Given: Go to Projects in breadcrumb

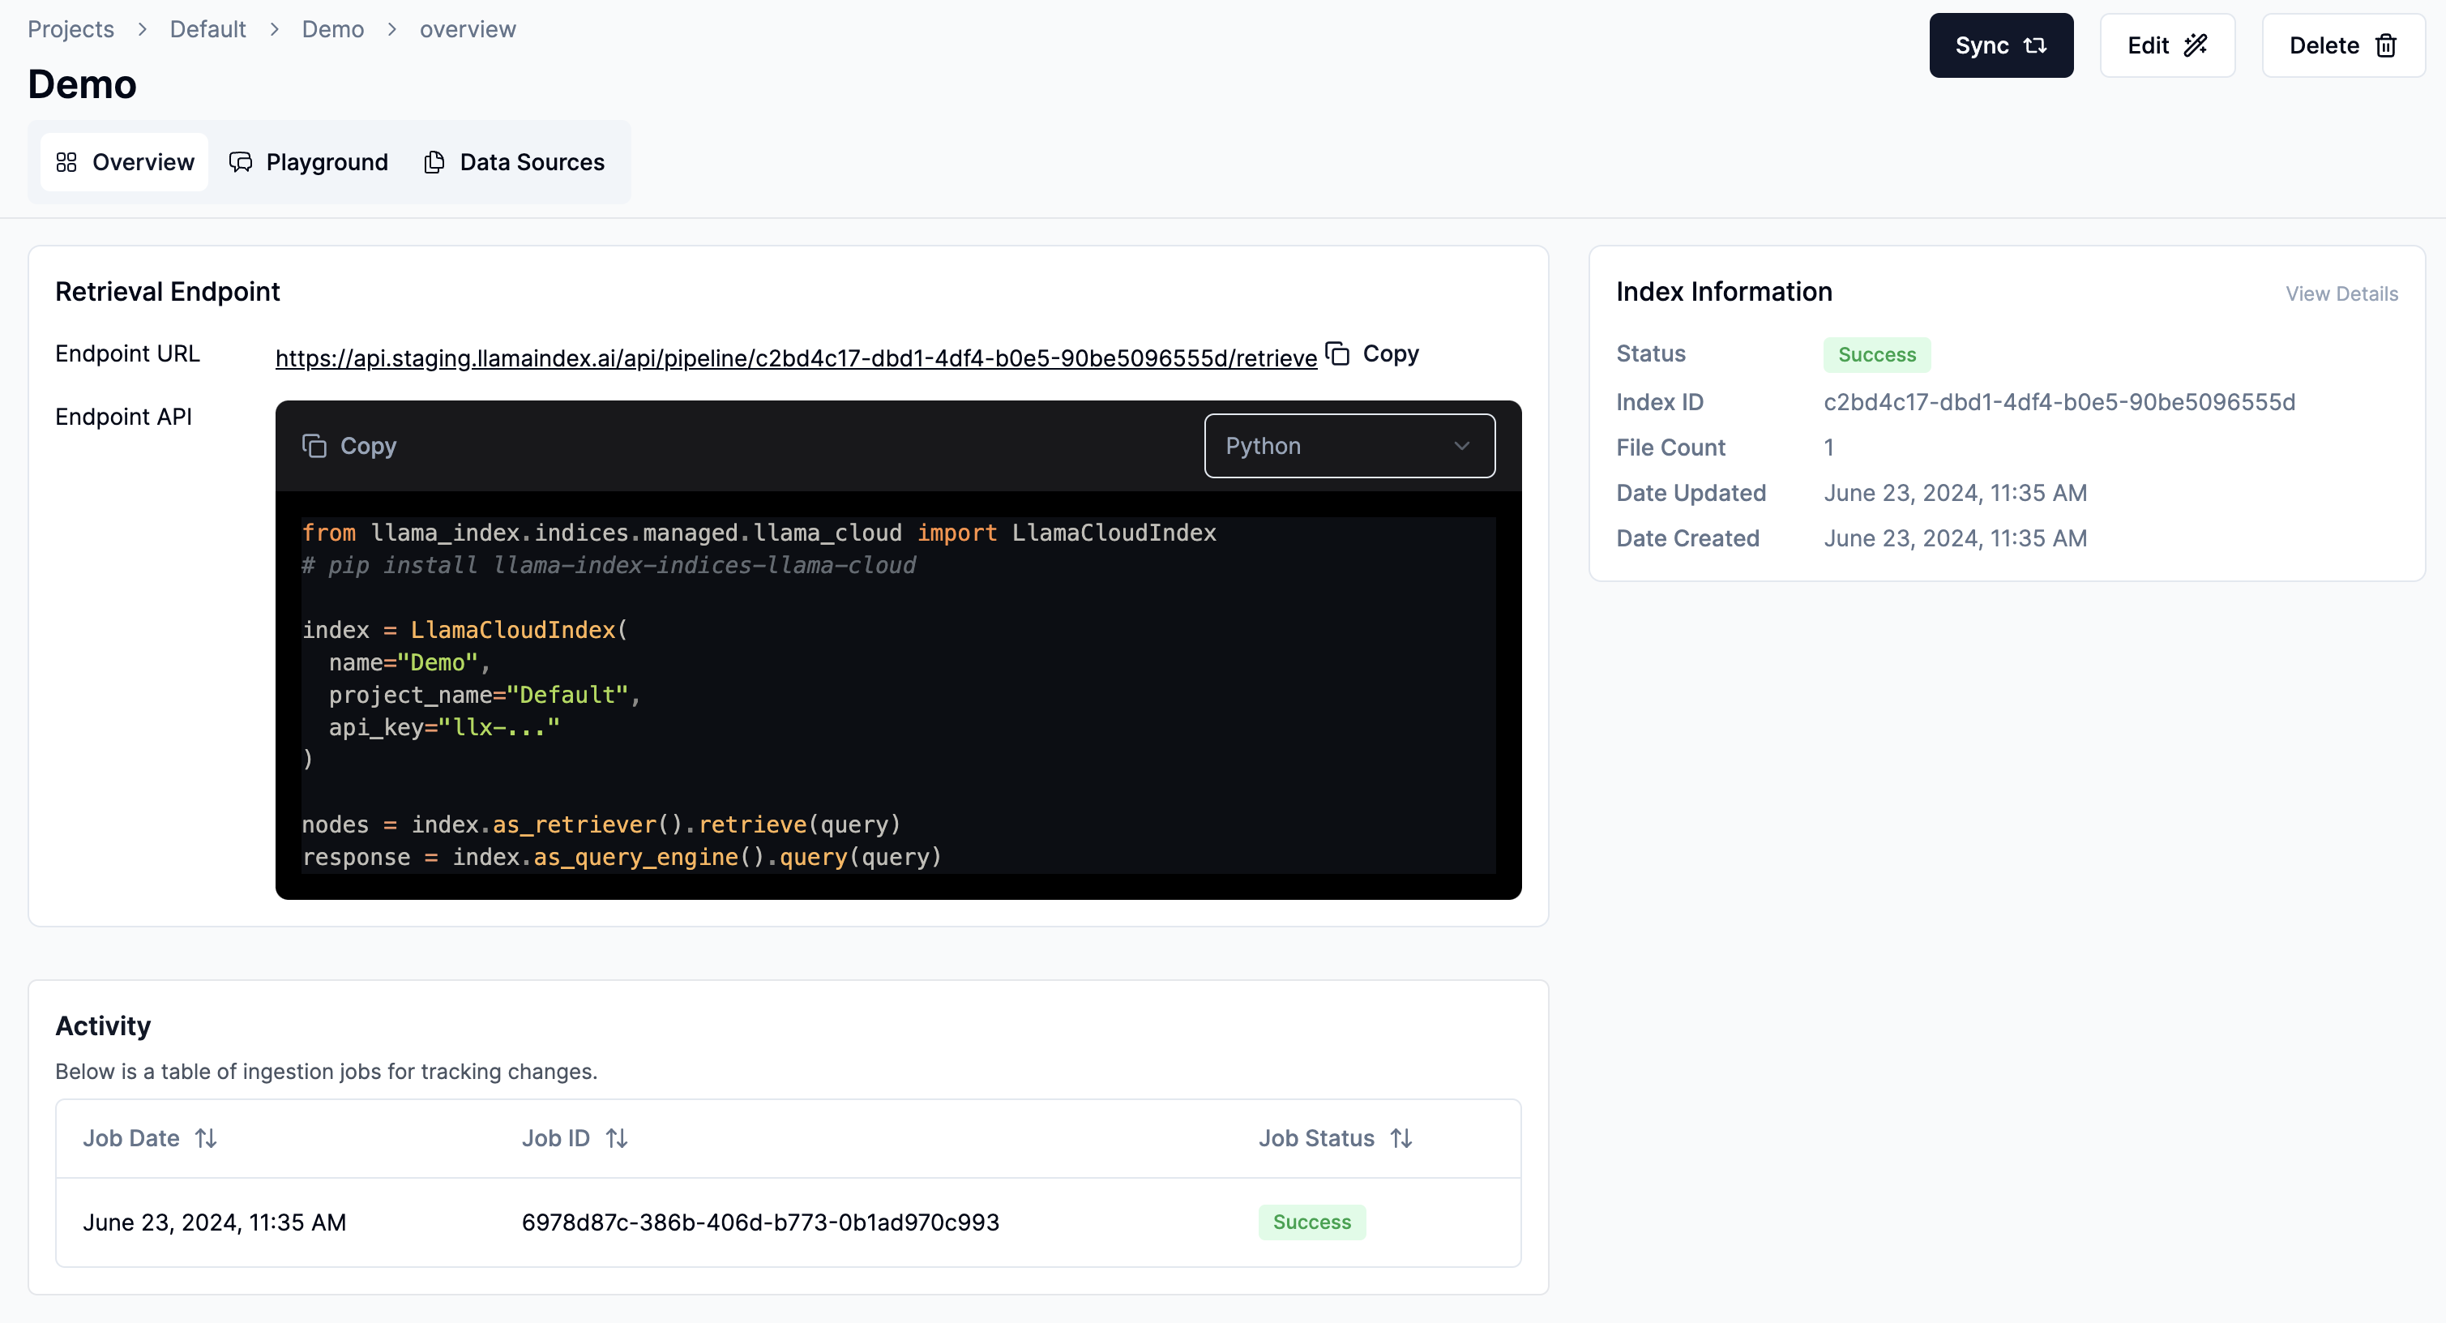Looking at the screenshot, I should click(71, 29).
